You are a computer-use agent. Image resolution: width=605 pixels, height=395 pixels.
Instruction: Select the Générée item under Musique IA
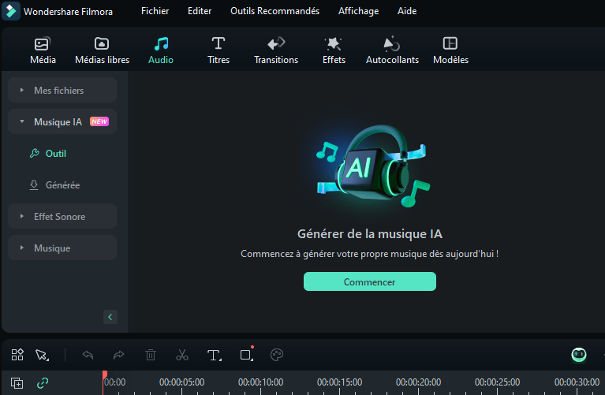click(x=54, y=185)
